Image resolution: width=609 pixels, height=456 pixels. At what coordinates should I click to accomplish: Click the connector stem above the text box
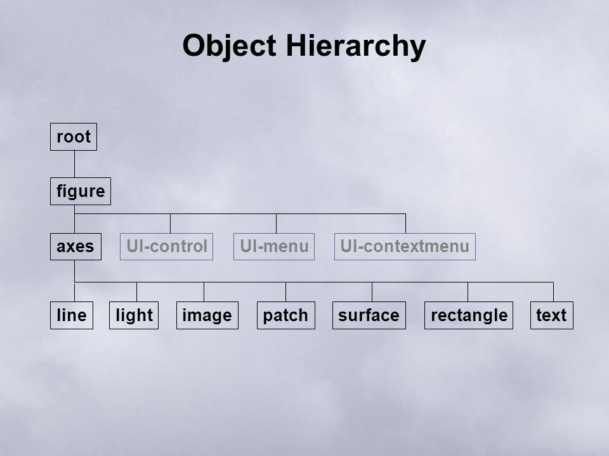click(553, 292)
